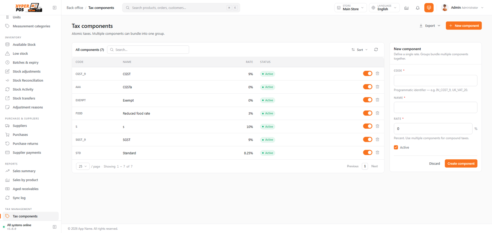492x233 pixels.
Task: Change the 25 per page selector
Action: point(83,166)
